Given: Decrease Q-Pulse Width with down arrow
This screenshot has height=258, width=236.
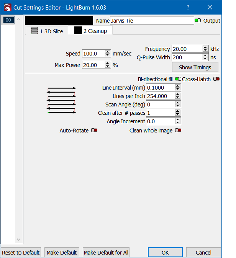Looking at the screenshot, I should (205, 59).
